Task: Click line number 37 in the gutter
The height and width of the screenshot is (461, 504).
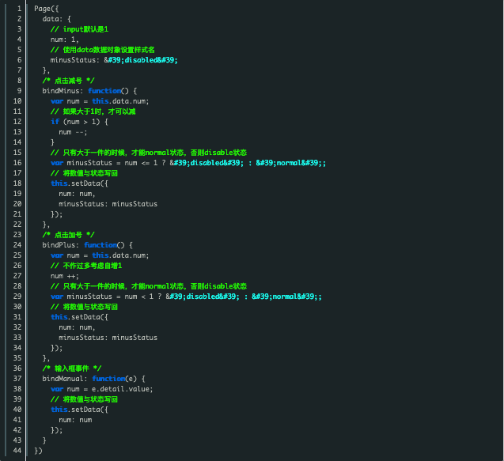Action: click(17, 379)
